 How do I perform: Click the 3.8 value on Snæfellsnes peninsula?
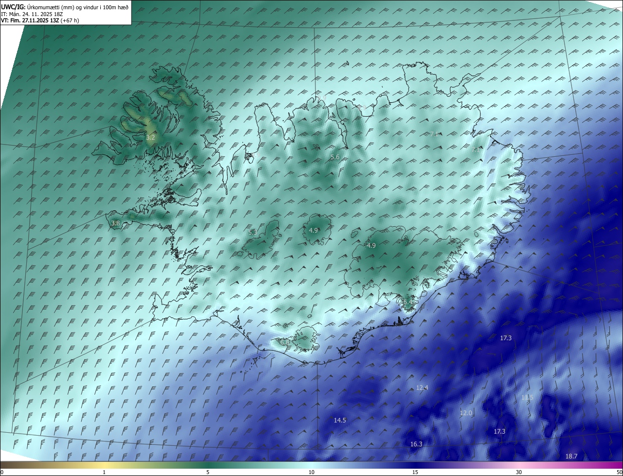point(115,223)
